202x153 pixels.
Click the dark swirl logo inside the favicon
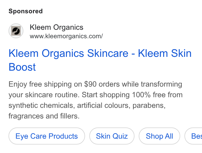[x=16, y=31]
